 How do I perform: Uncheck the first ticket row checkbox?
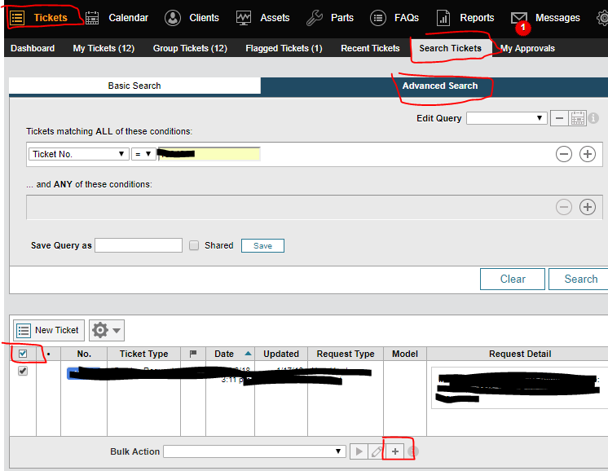coord(23,371)
